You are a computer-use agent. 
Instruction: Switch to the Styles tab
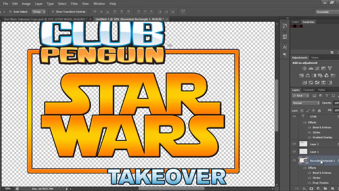pyautogui.click(x=315, y=58)
